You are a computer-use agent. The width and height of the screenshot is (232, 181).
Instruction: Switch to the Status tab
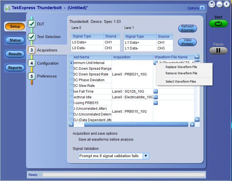point(15,40)
